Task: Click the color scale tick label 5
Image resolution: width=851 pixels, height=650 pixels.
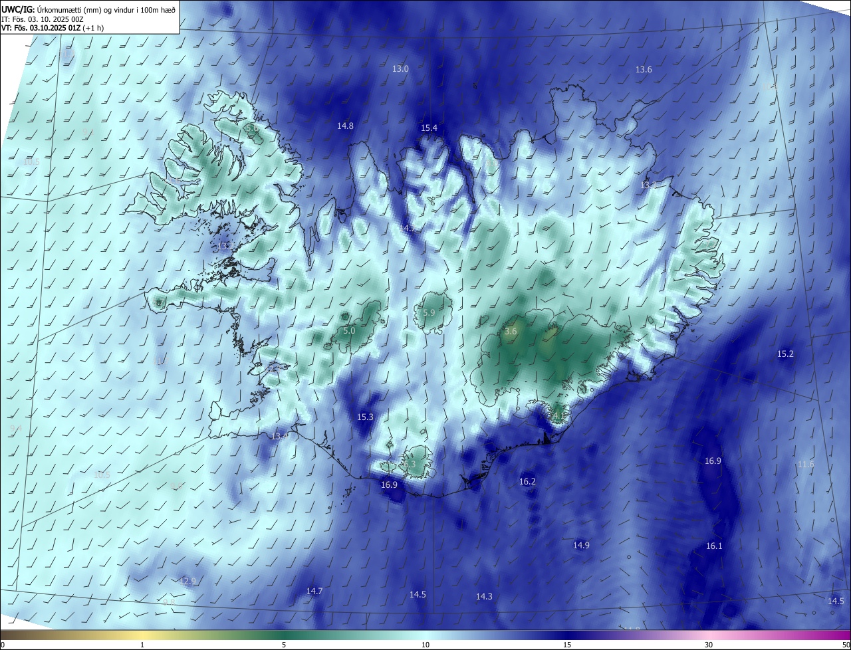Action: [284, 645]
